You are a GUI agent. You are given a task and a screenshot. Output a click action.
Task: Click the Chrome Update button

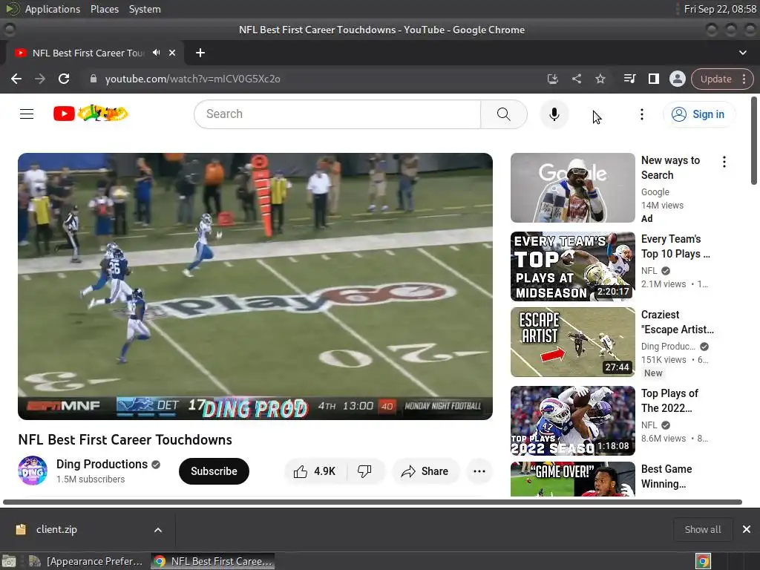715,79
